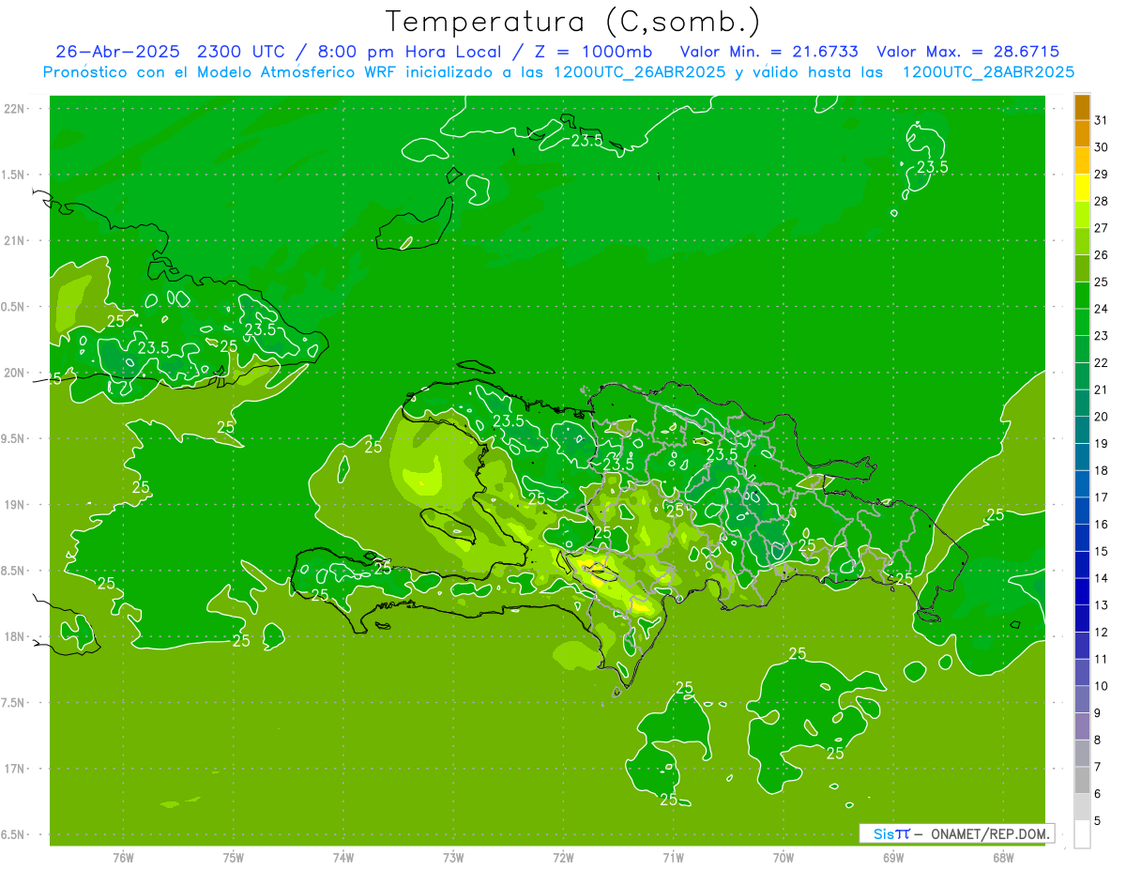Click the "SisPI – ONAMET/REP.DOM." credit box
The image size is (1126, 870).
pos(956,833)
